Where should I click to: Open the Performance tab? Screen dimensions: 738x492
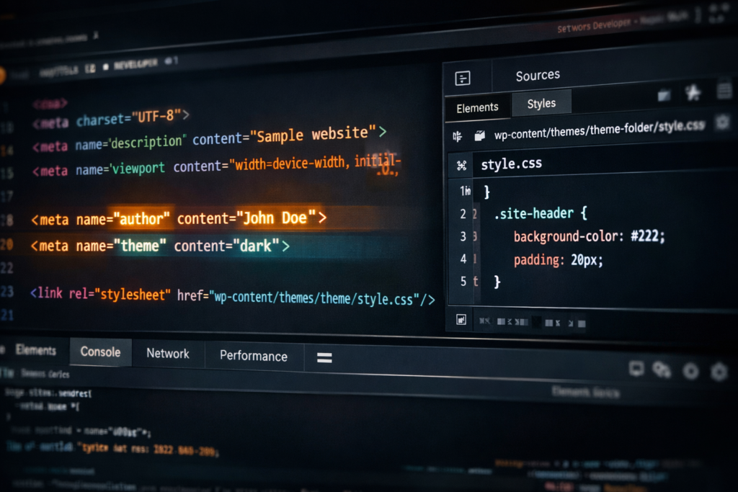pos(253,356)
